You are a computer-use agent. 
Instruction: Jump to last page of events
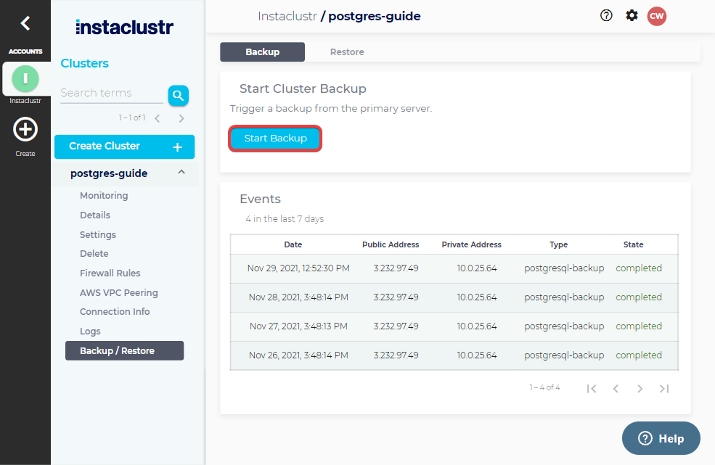664,388
